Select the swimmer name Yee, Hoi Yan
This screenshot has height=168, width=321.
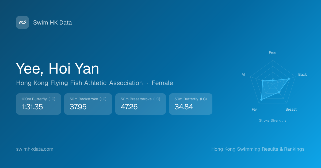click(58, 68)
